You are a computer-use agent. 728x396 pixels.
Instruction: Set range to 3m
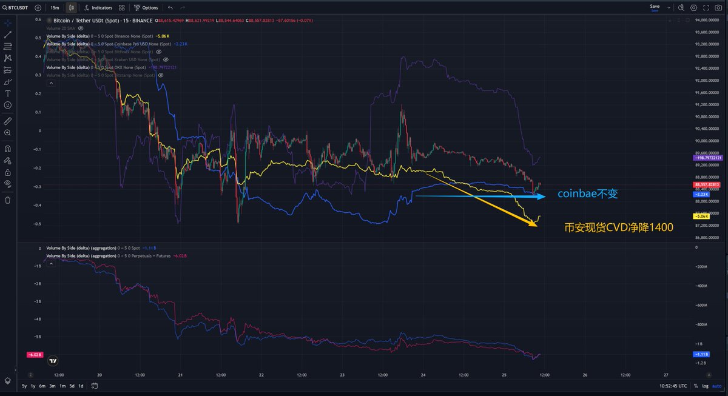click(53, 386)
